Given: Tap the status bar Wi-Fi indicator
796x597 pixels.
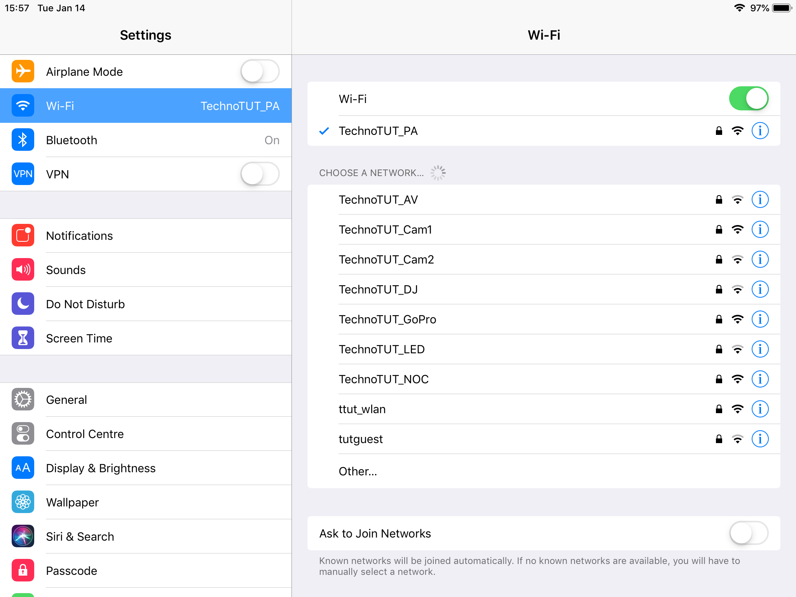Looking at the screenshot, I should pyautogui.click(x=739, y=8).
